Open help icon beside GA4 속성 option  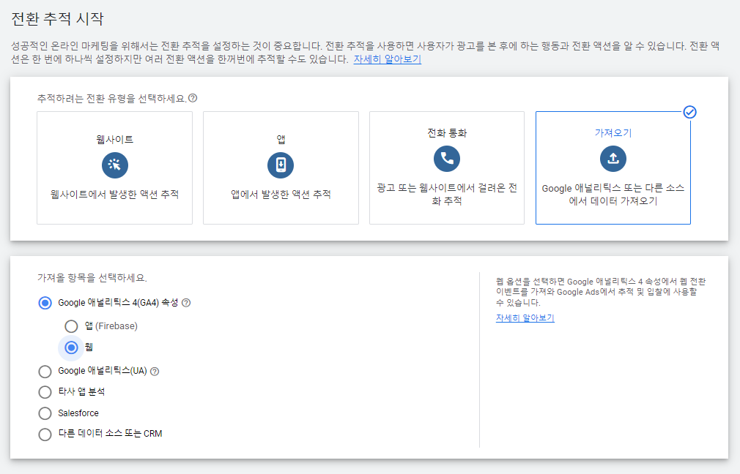(x=186, y=303)
